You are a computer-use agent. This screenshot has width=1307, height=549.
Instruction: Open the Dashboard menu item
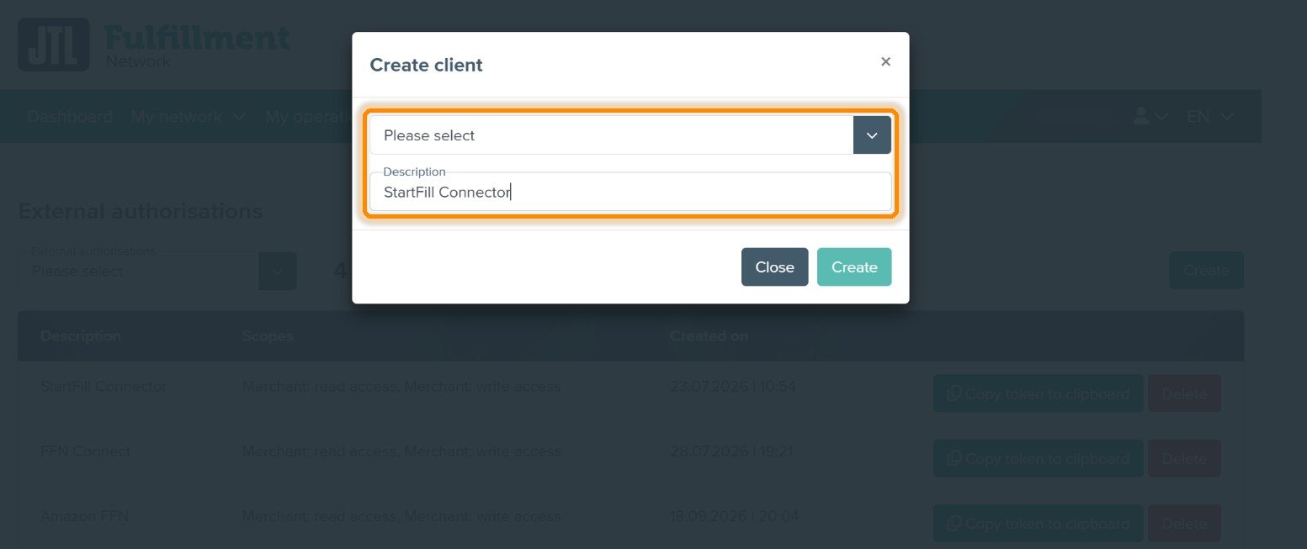pos(70,117)
